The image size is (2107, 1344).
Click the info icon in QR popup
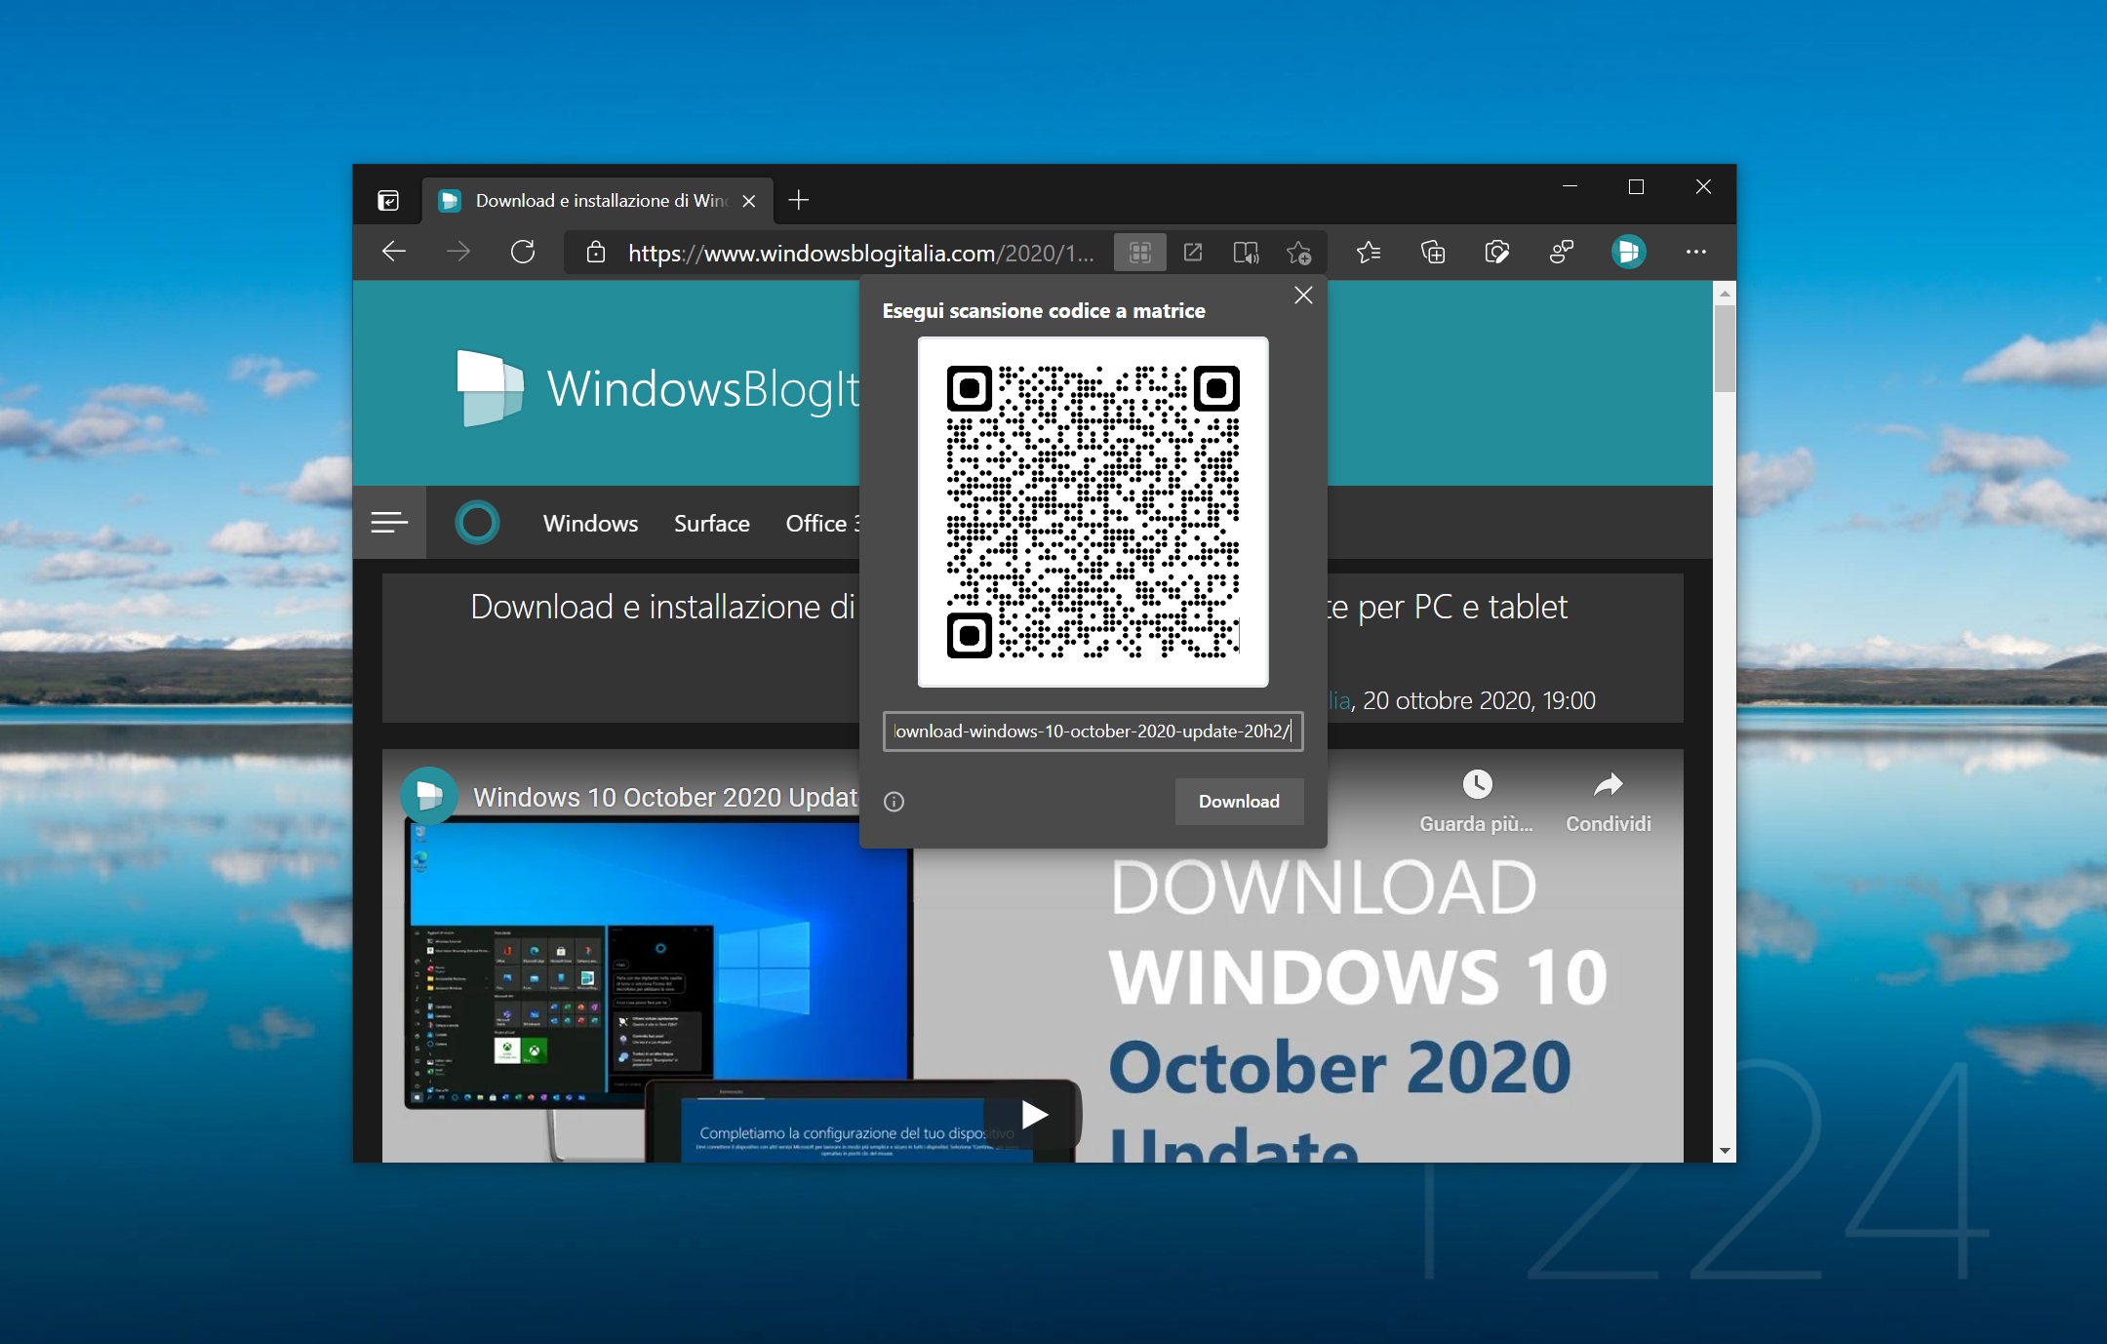tap(894, 802)
